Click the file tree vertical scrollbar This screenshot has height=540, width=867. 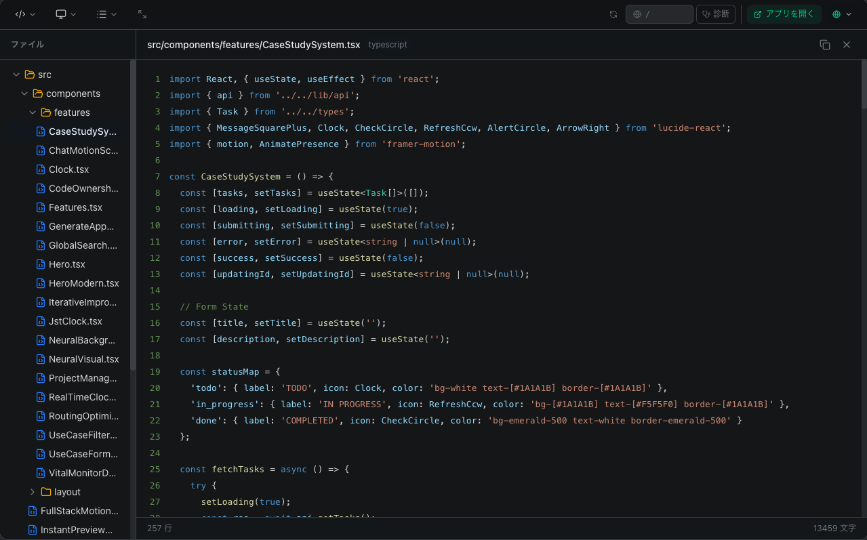tap(133, 215)
